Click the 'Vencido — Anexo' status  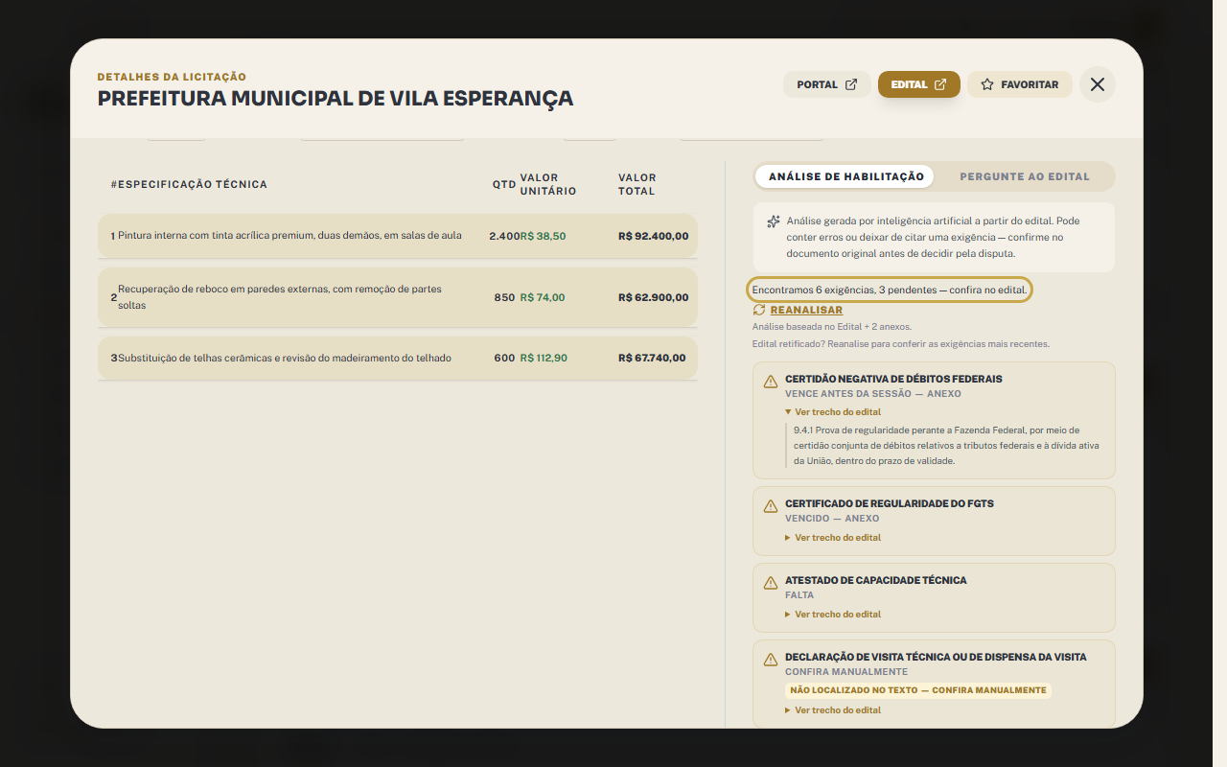832,519
